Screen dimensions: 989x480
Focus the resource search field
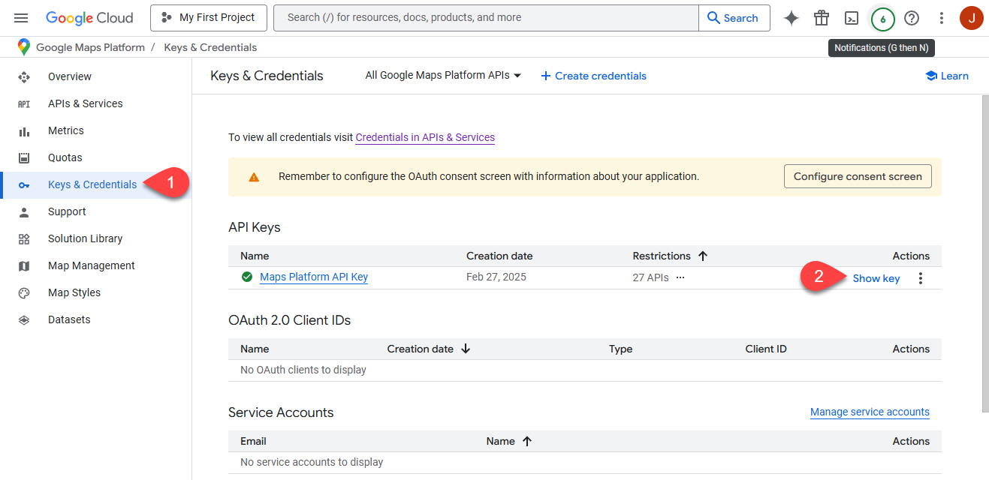coord(486,17)
